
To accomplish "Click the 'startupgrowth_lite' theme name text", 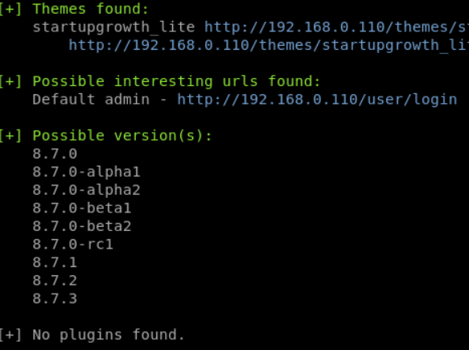I will point(113,27).
